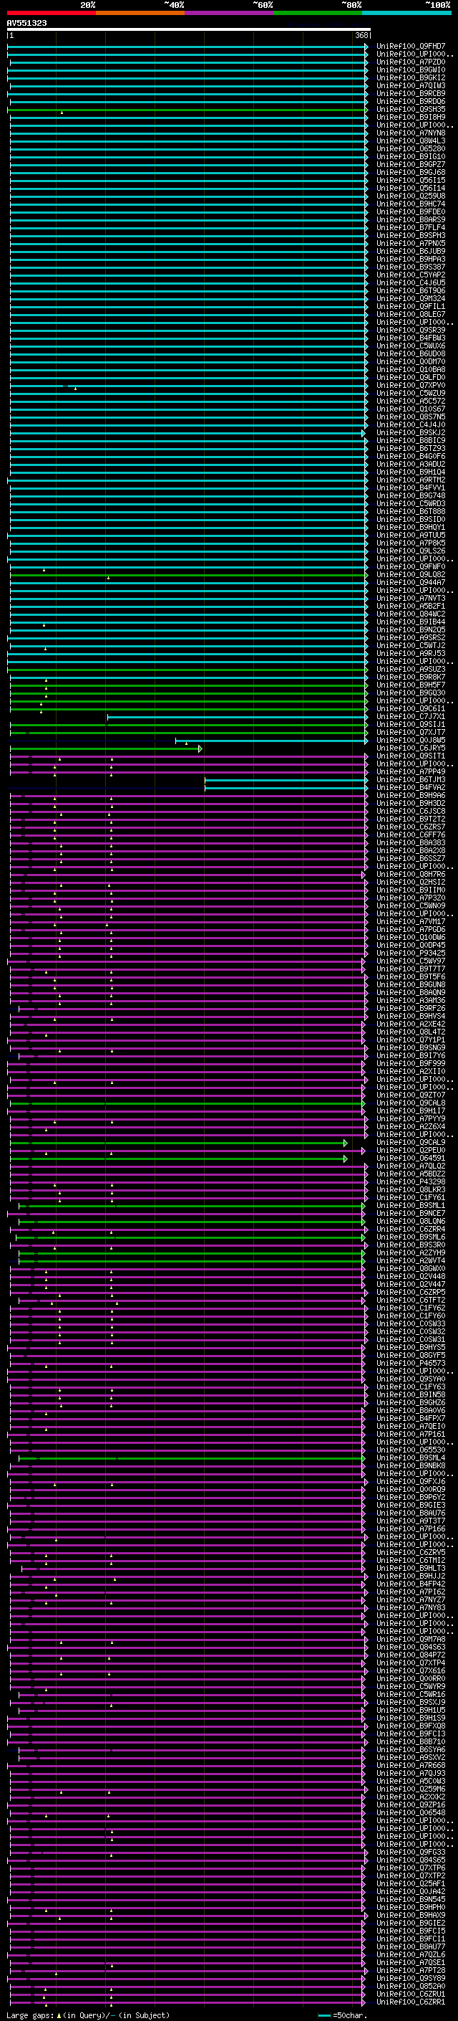
Task: Select hit label UniRef100_C5WV97
Action: coord(411,961)
